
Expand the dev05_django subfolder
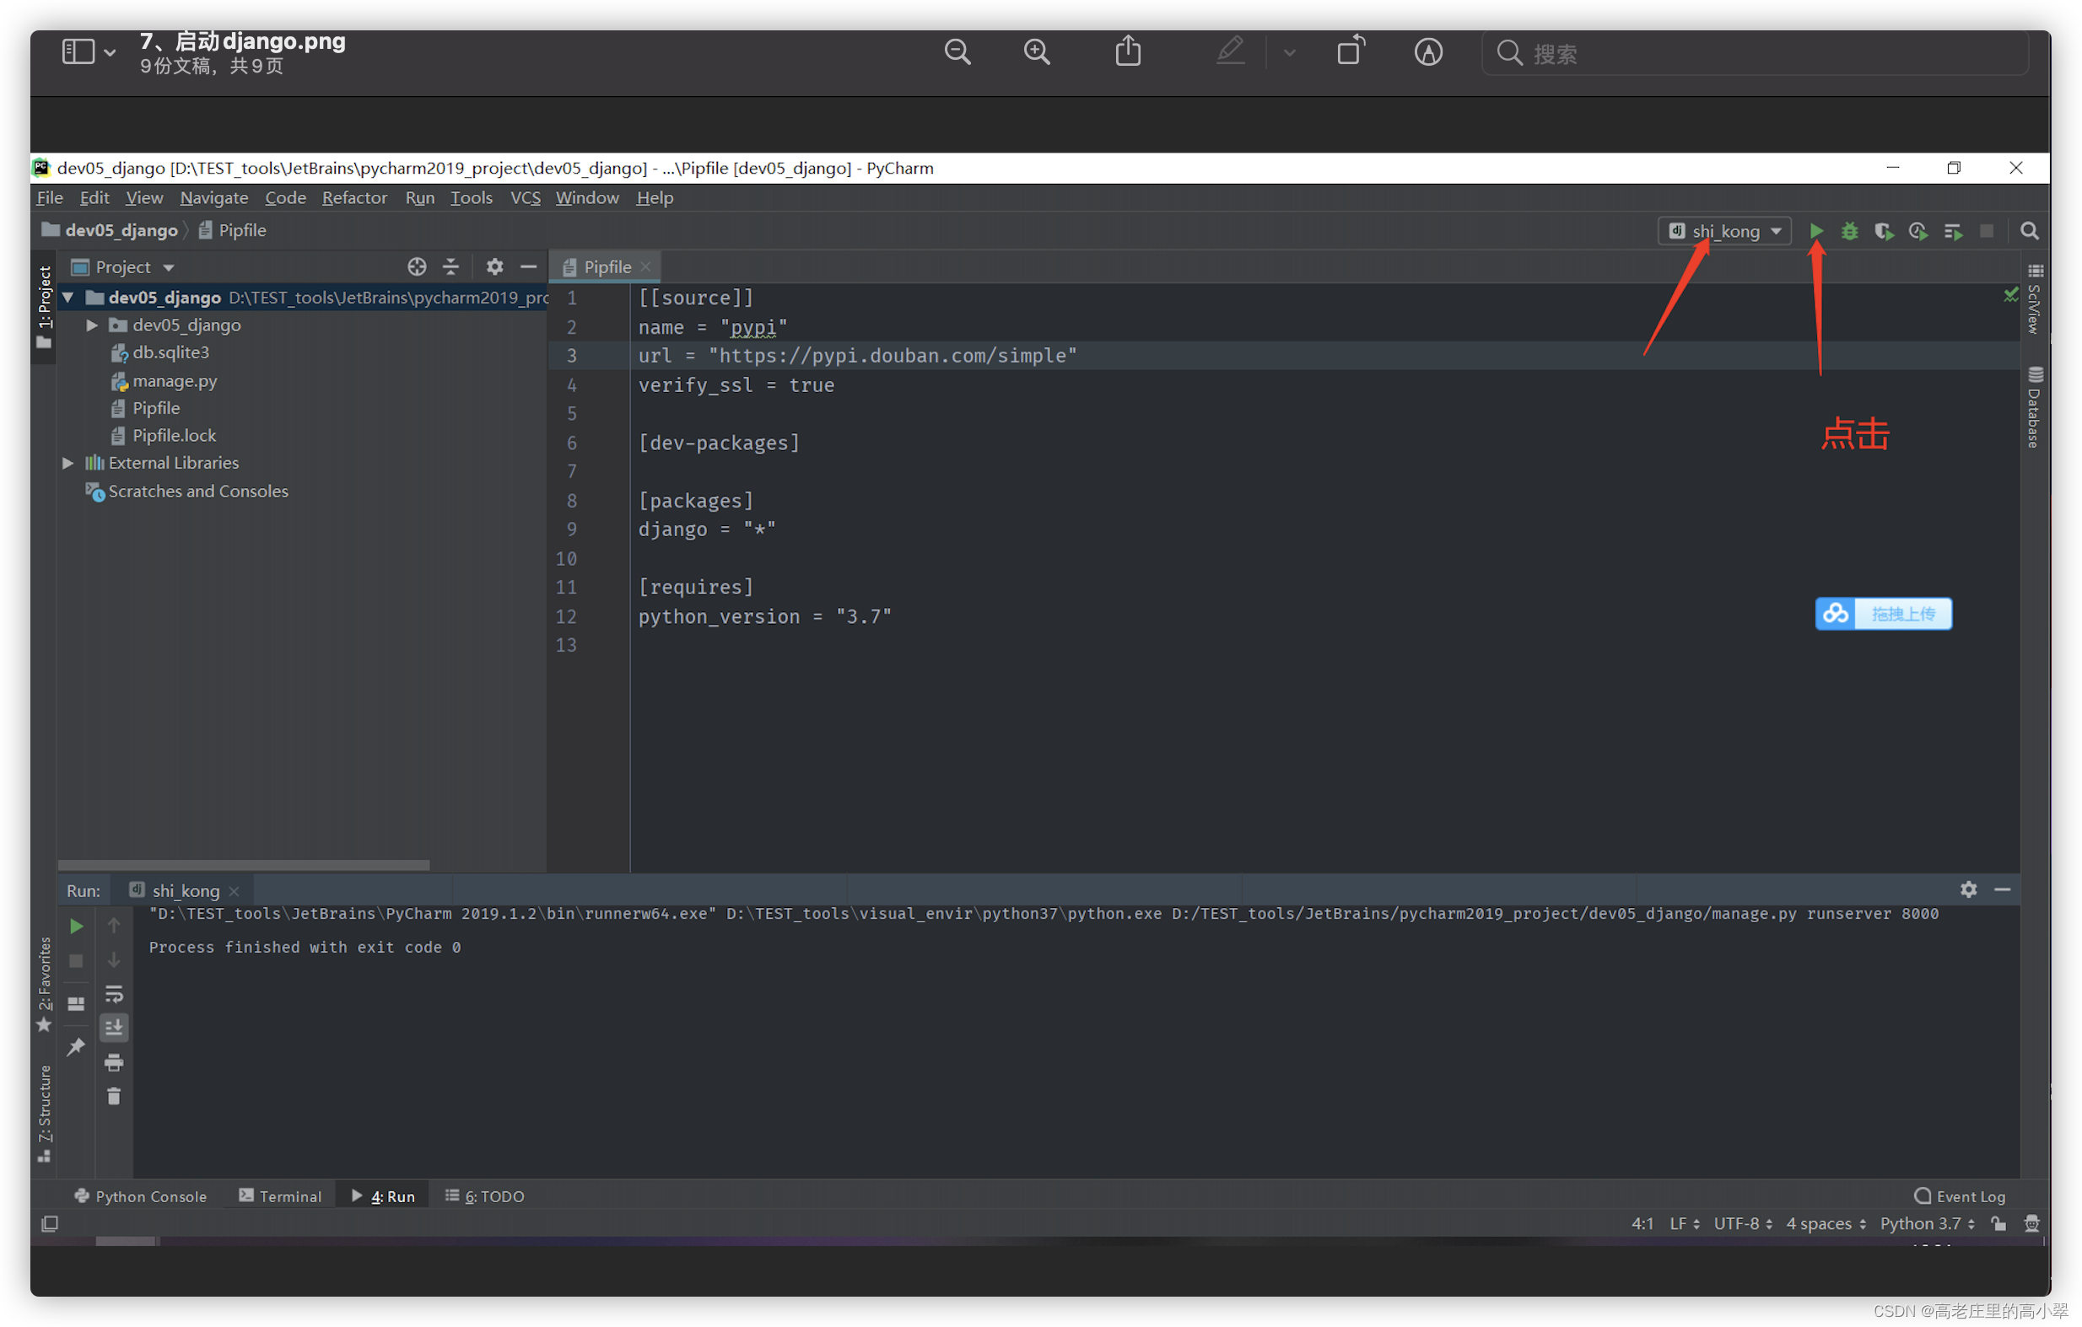(x=92, y=325)
